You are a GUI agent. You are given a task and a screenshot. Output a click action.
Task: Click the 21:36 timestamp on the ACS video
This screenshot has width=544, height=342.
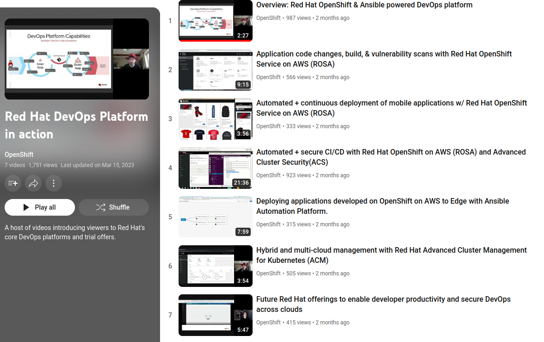click(241, 183)
